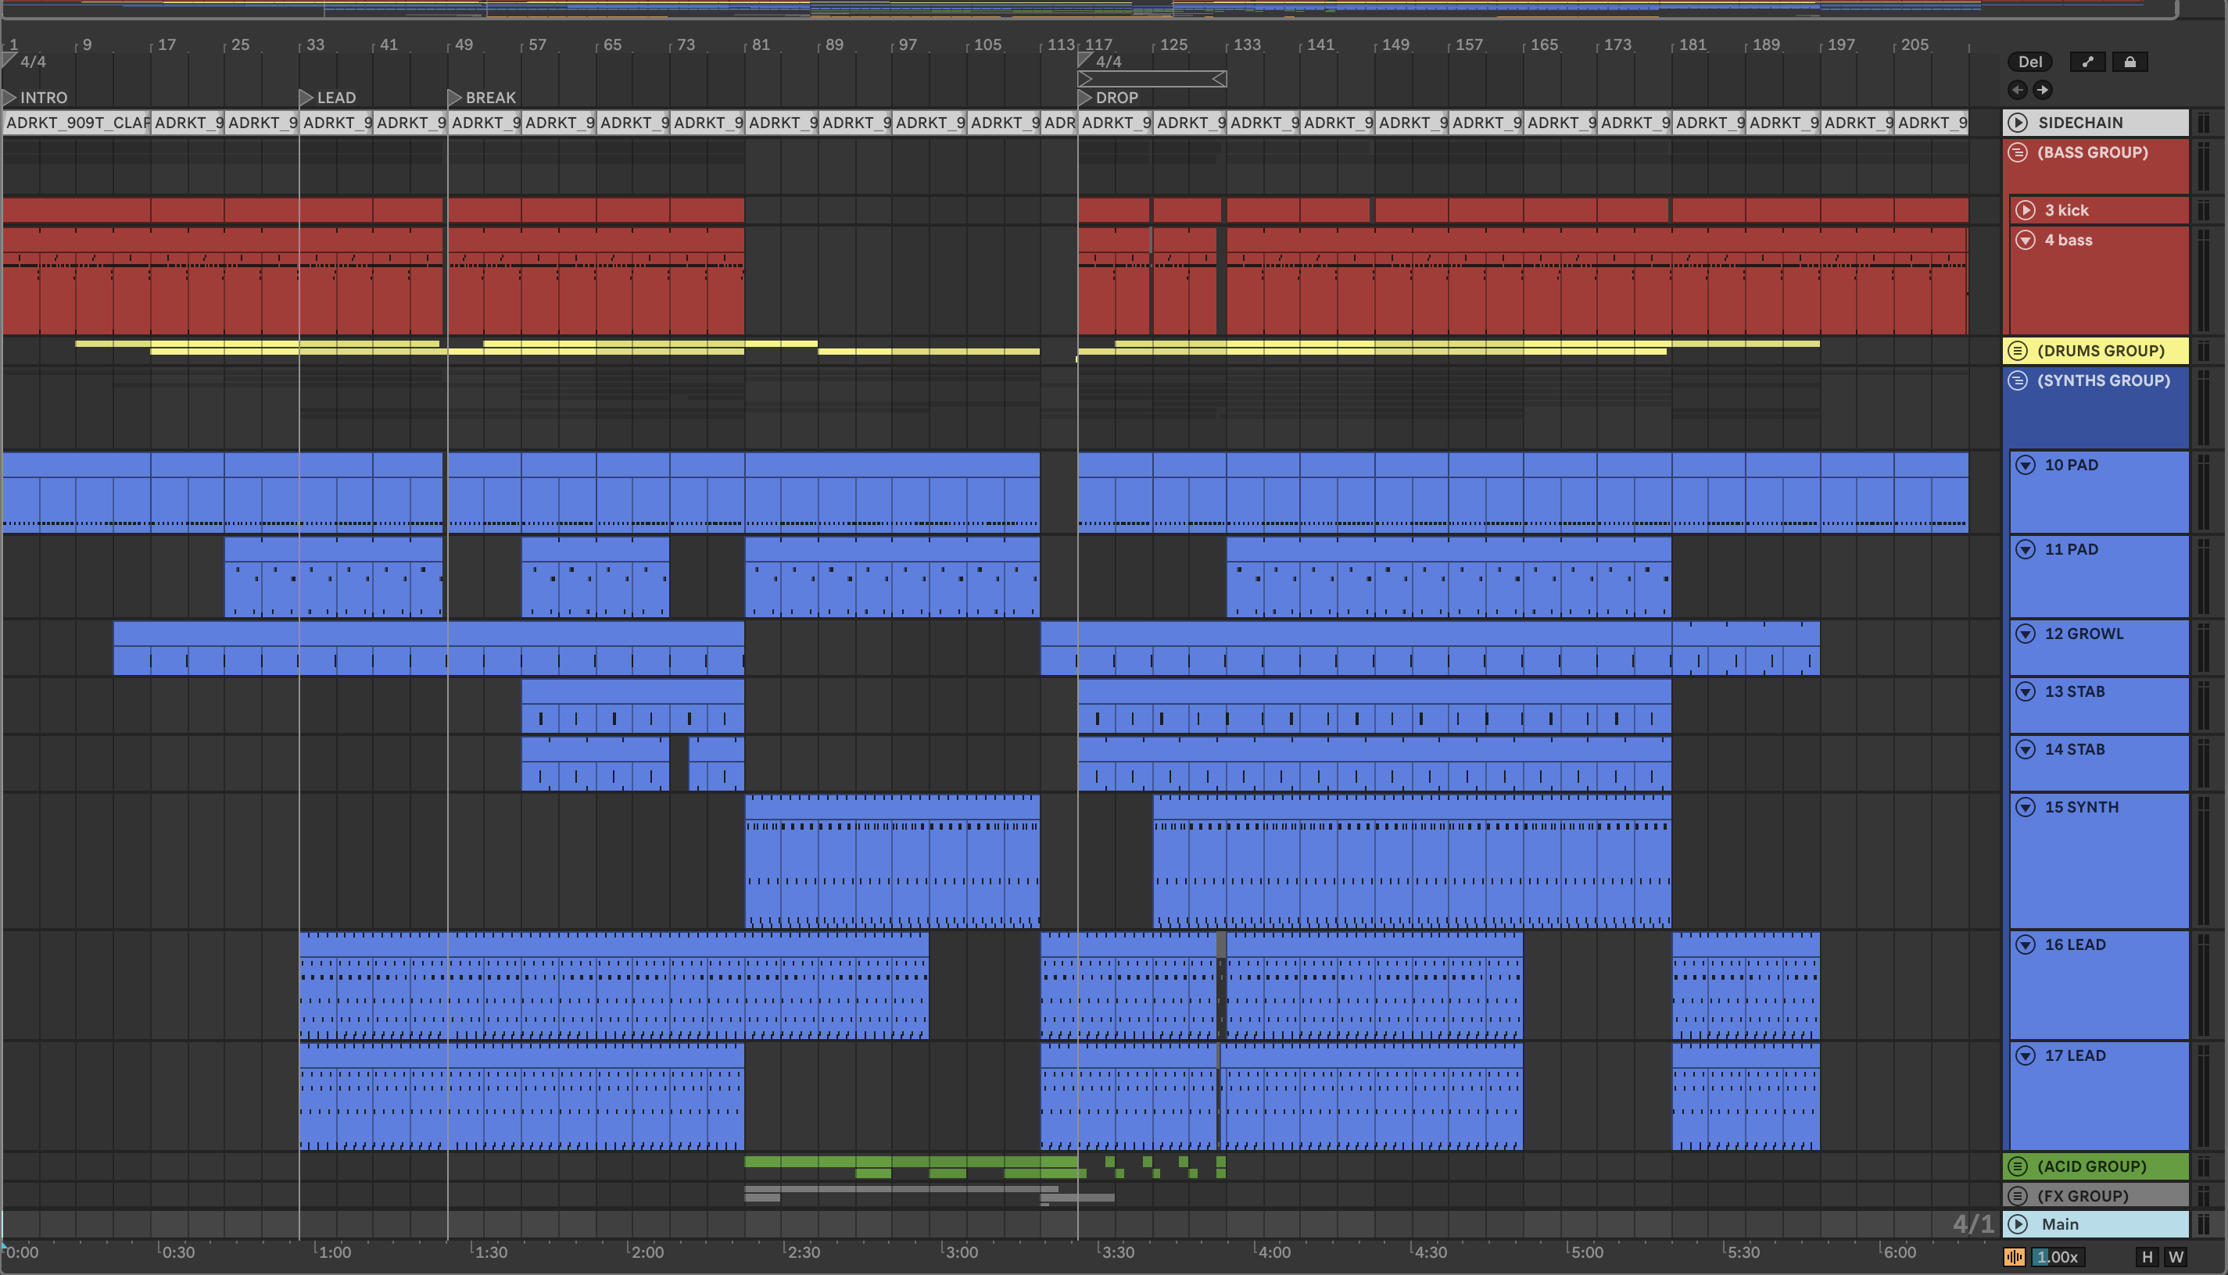The height and width of the screenshot is (1275, 2228).
Task: Unfold the DRUMS GROUP track
Action: coord(2018,350)
